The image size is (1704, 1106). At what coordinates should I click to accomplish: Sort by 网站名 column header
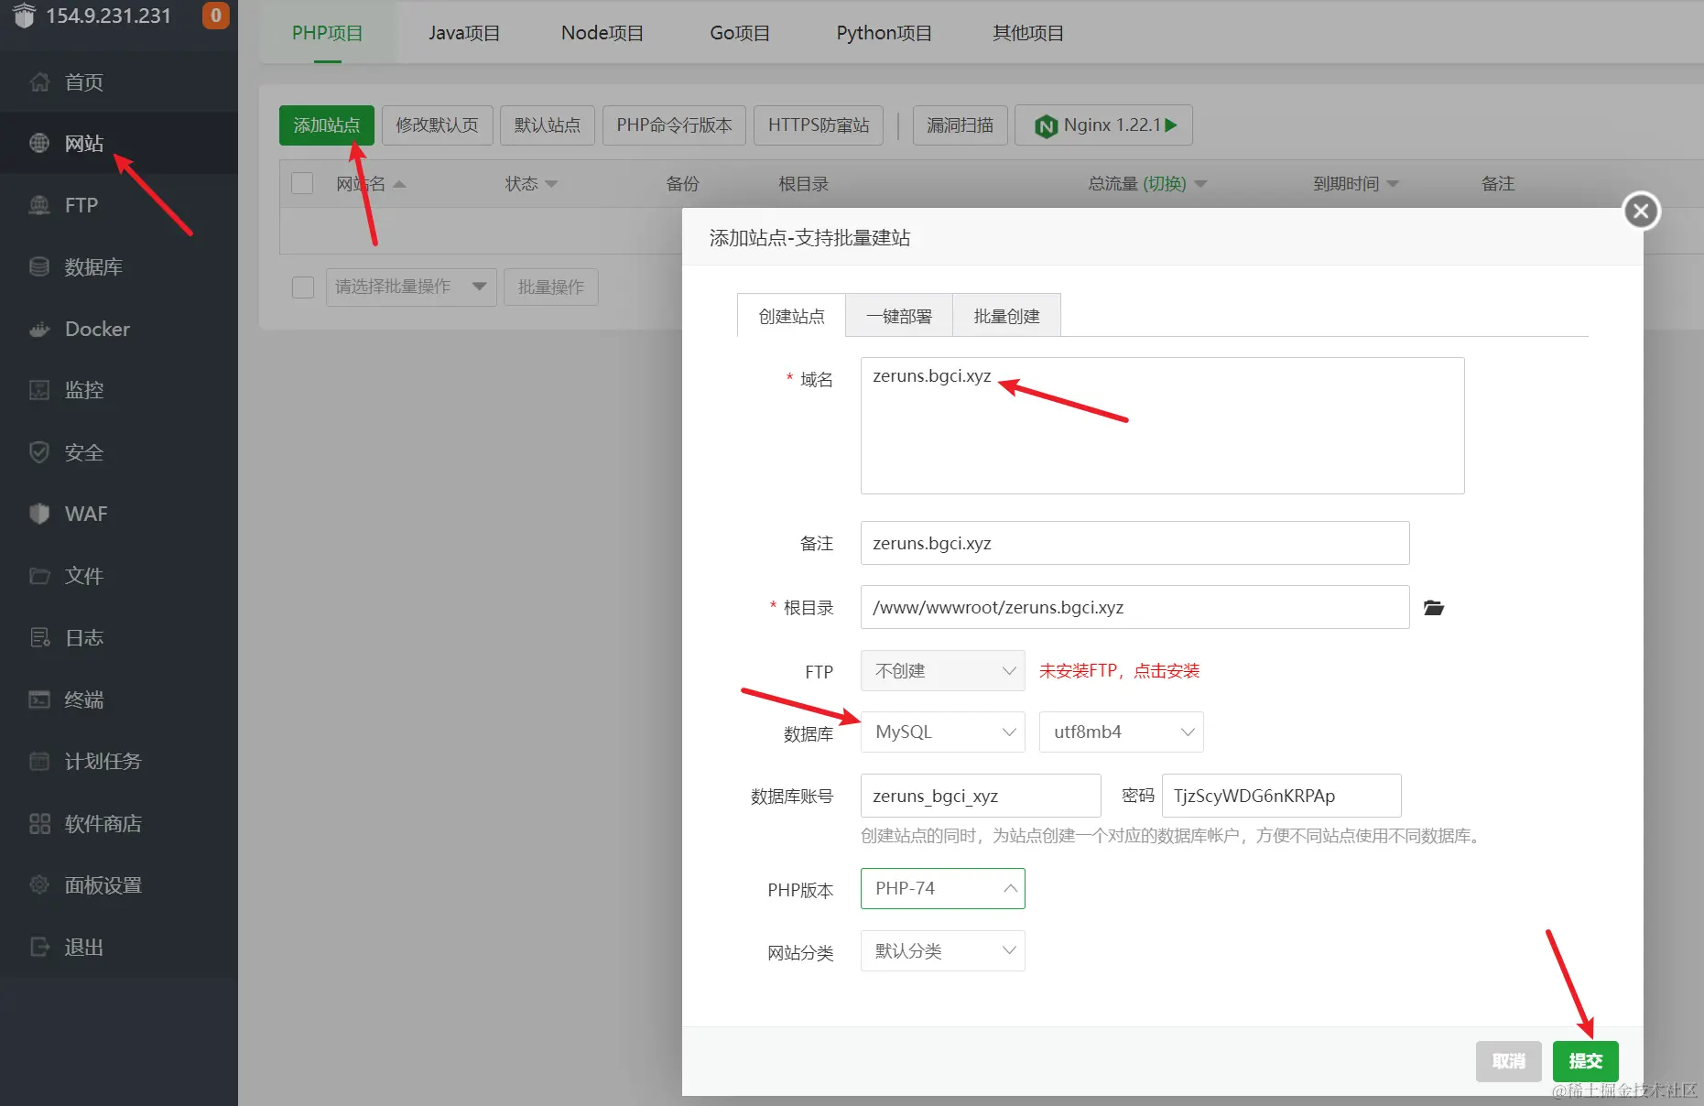(x=370, y=184)
